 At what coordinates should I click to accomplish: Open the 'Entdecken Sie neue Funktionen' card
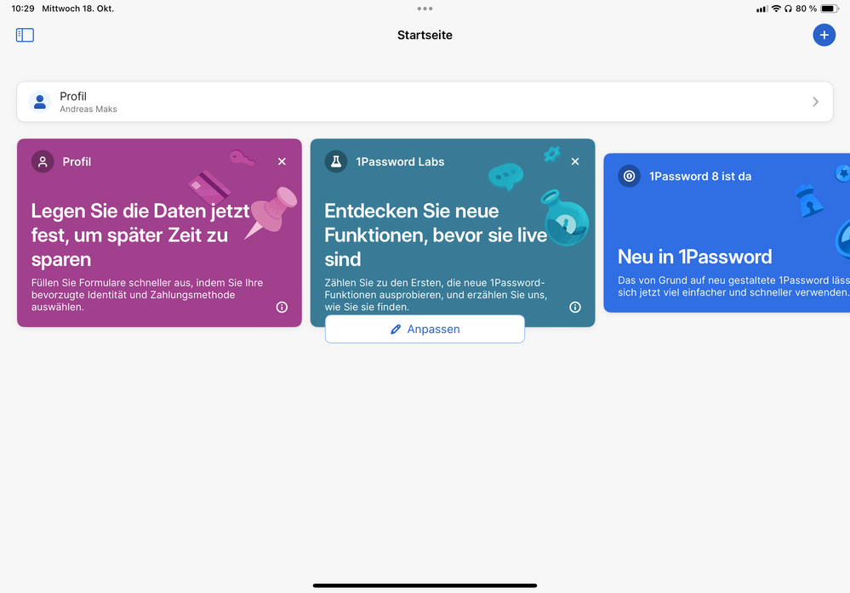click(x=434, y=234)
